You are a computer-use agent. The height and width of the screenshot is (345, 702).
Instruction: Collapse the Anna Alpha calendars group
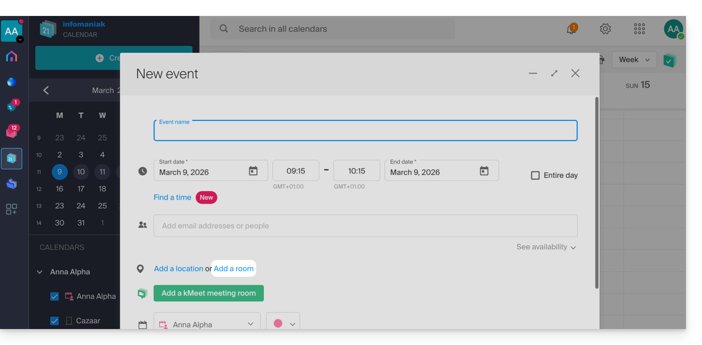click(39, 272)
